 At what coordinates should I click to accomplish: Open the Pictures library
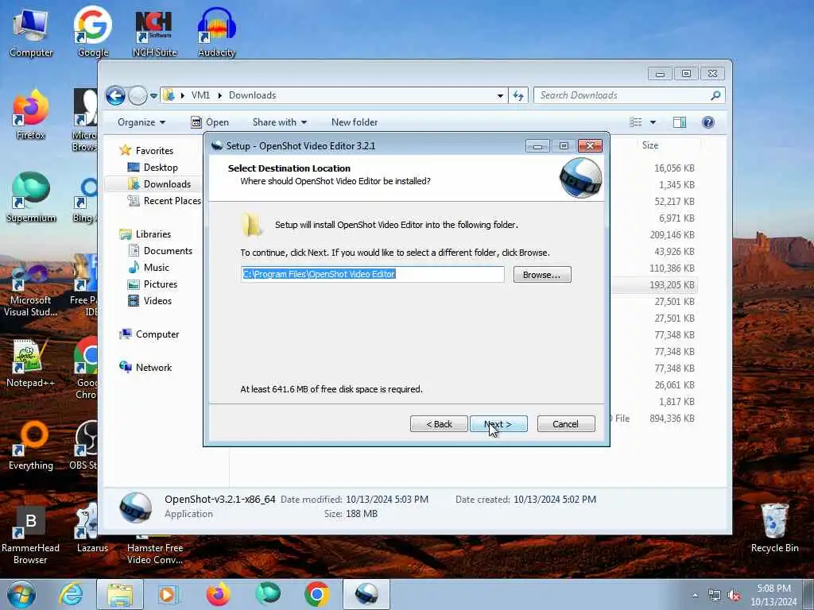tap(161, 284)
